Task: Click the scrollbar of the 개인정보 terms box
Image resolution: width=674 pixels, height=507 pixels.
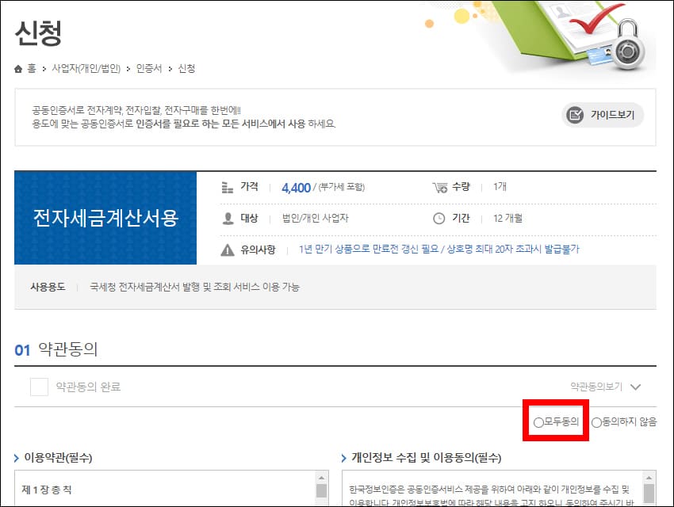Action: point(650,490)
